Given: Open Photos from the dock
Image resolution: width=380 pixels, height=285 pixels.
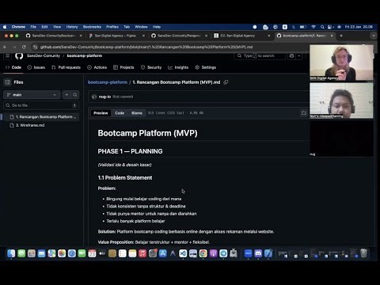Looking at the screenshot, I should tap(62, 253).
